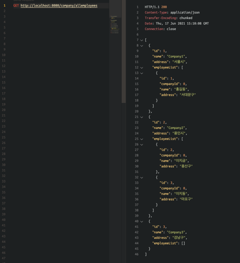
Task: Click the 200 status code in response
Action: click(164, 7)
